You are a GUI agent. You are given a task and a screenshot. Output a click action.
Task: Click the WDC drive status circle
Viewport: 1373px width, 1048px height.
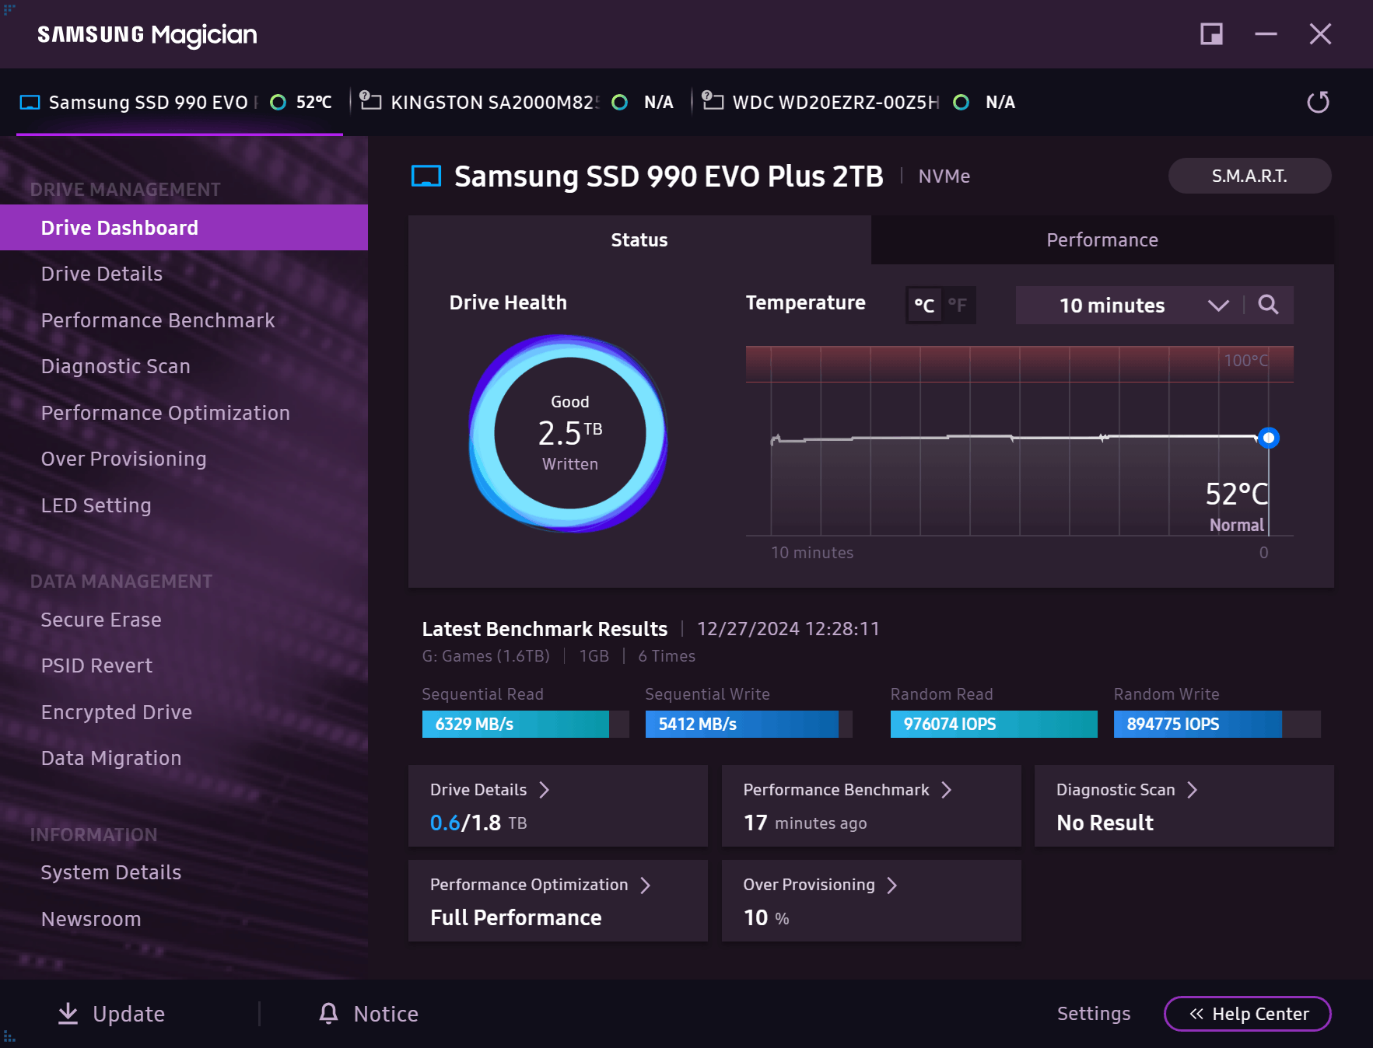click(961, 103)
